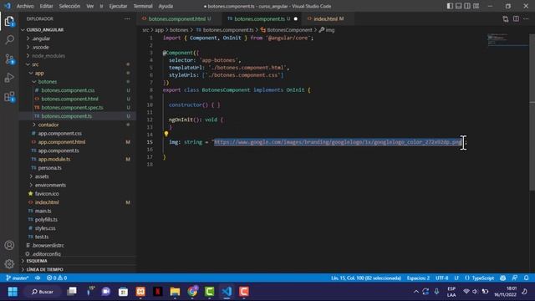Click the editor vertical scrollbar
Image resolution: width=535 pixels, height=301 pixels.
532,113
